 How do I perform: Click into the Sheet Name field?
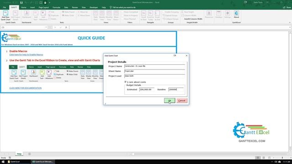click(x=155, y=71)
